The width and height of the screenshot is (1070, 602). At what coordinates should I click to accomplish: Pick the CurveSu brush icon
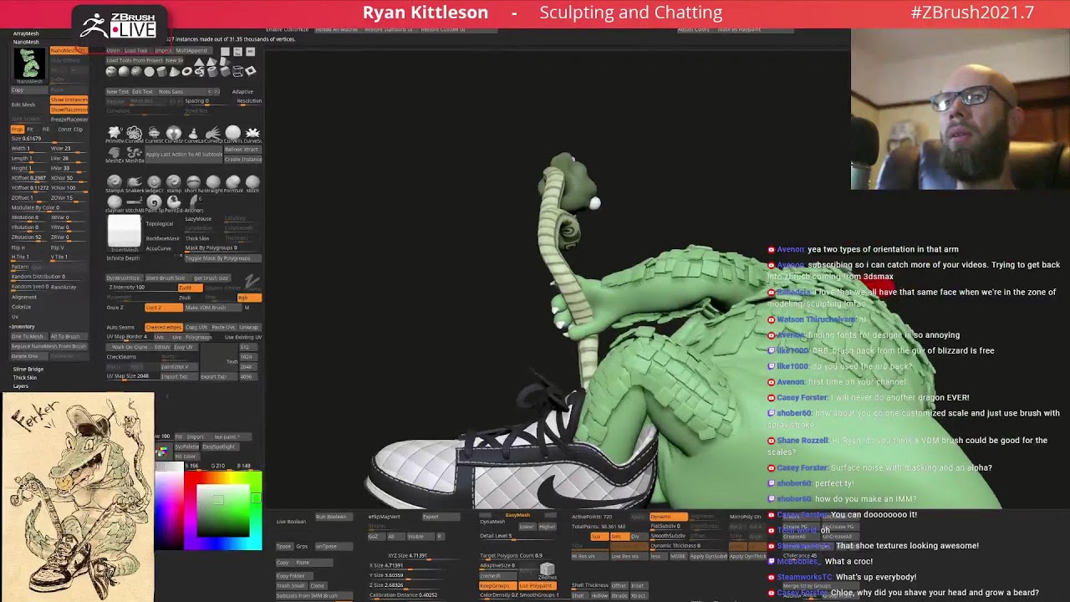pos(252,134)
